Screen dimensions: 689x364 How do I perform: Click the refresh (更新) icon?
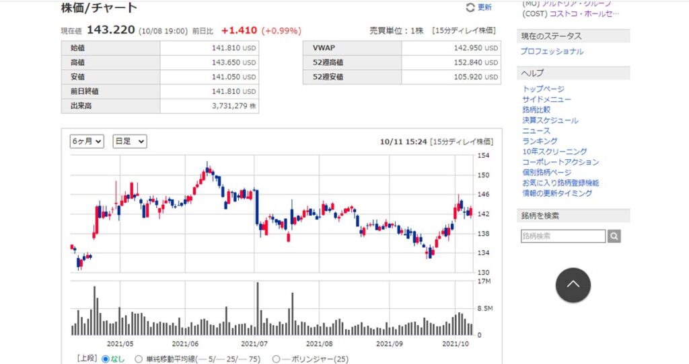[470, 7]
